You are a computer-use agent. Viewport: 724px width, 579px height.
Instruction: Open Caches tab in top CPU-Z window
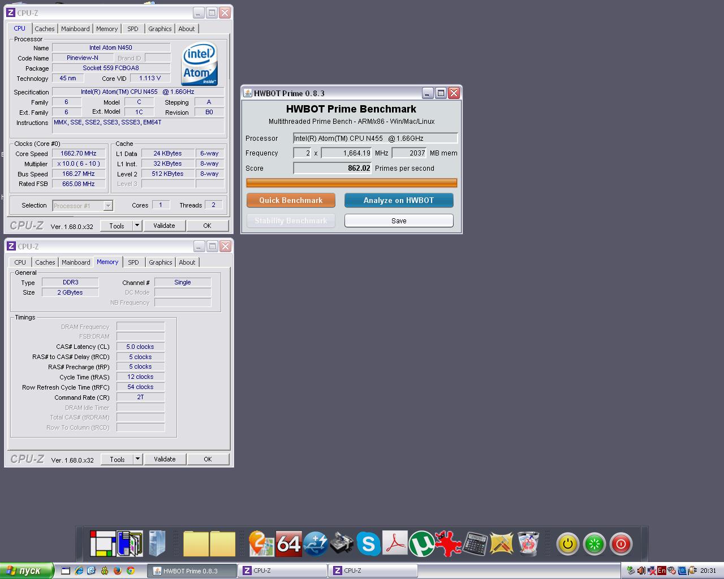tap(44, 29)
